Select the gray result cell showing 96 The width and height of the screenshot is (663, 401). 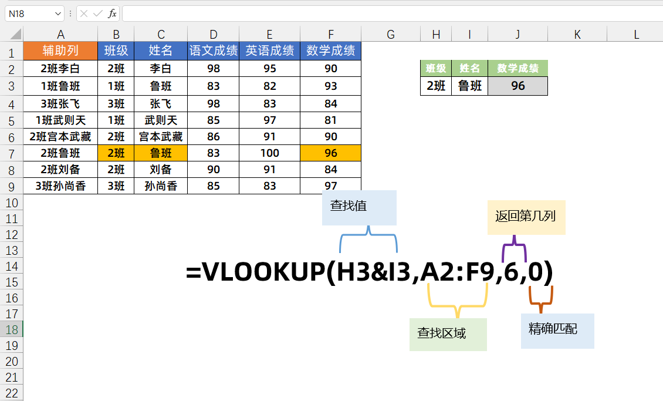(517, 86)
